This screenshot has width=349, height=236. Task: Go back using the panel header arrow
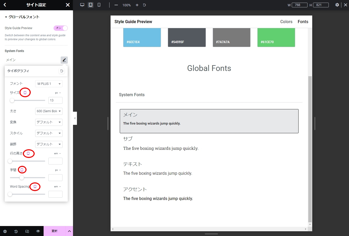point(5,5)
